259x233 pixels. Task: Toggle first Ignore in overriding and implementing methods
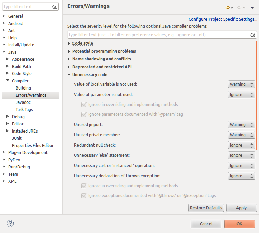pyautogui.click(x=84, y=105)
